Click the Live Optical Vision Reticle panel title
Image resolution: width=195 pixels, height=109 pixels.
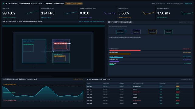pyautogui.click(x=23, y=21)
